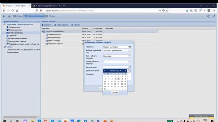Screen dimensions: 218x122
Task: Pick day 7 in the calendar
Action: pos(118,79)
